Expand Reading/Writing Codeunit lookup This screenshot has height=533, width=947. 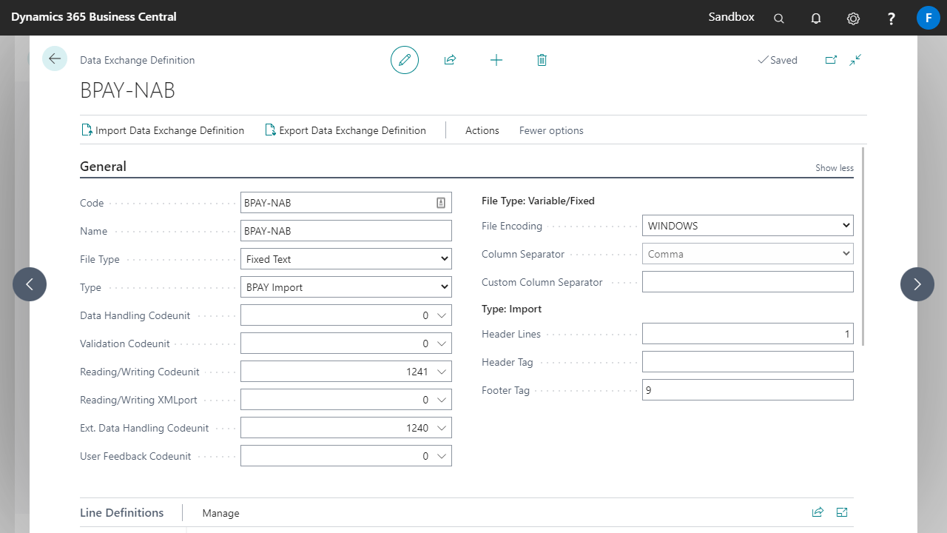pos(442,372)
